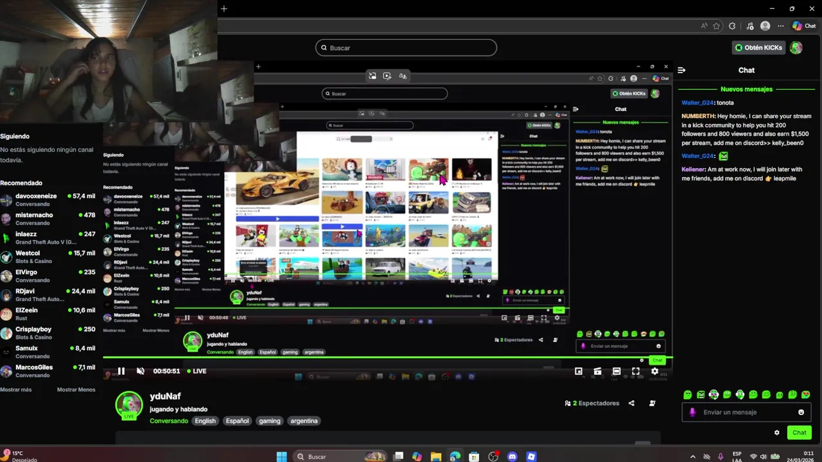Share the yduNaf stream

point(631,403)
